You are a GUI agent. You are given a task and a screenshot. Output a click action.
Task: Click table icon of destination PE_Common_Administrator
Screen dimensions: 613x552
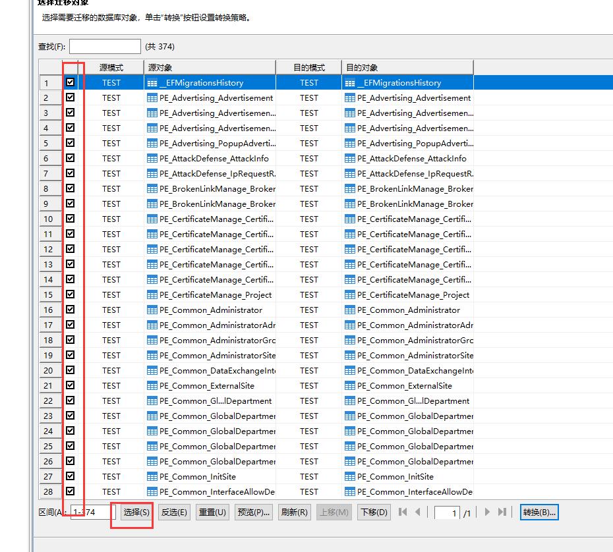(350, 310)
